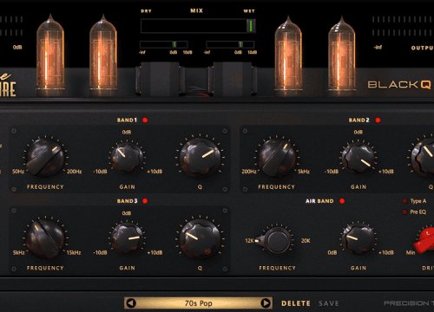The height and width of the screenshot is (312, 434).
Task: Click the BLACK Q logo
Action: click(399, 85)
